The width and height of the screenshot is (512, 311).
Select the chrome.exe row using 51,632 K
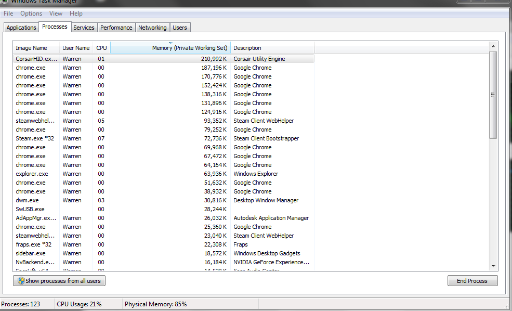point(164,183)
